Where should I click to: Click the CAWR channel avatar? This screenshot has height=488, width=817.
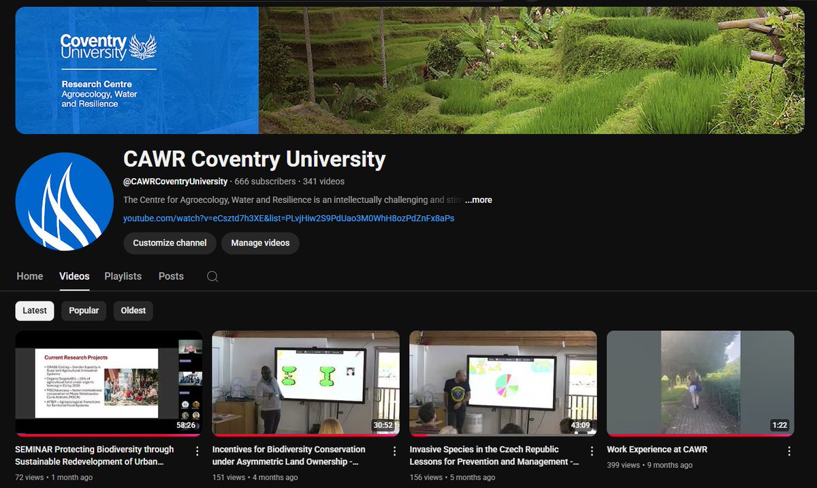click(65, 202)
